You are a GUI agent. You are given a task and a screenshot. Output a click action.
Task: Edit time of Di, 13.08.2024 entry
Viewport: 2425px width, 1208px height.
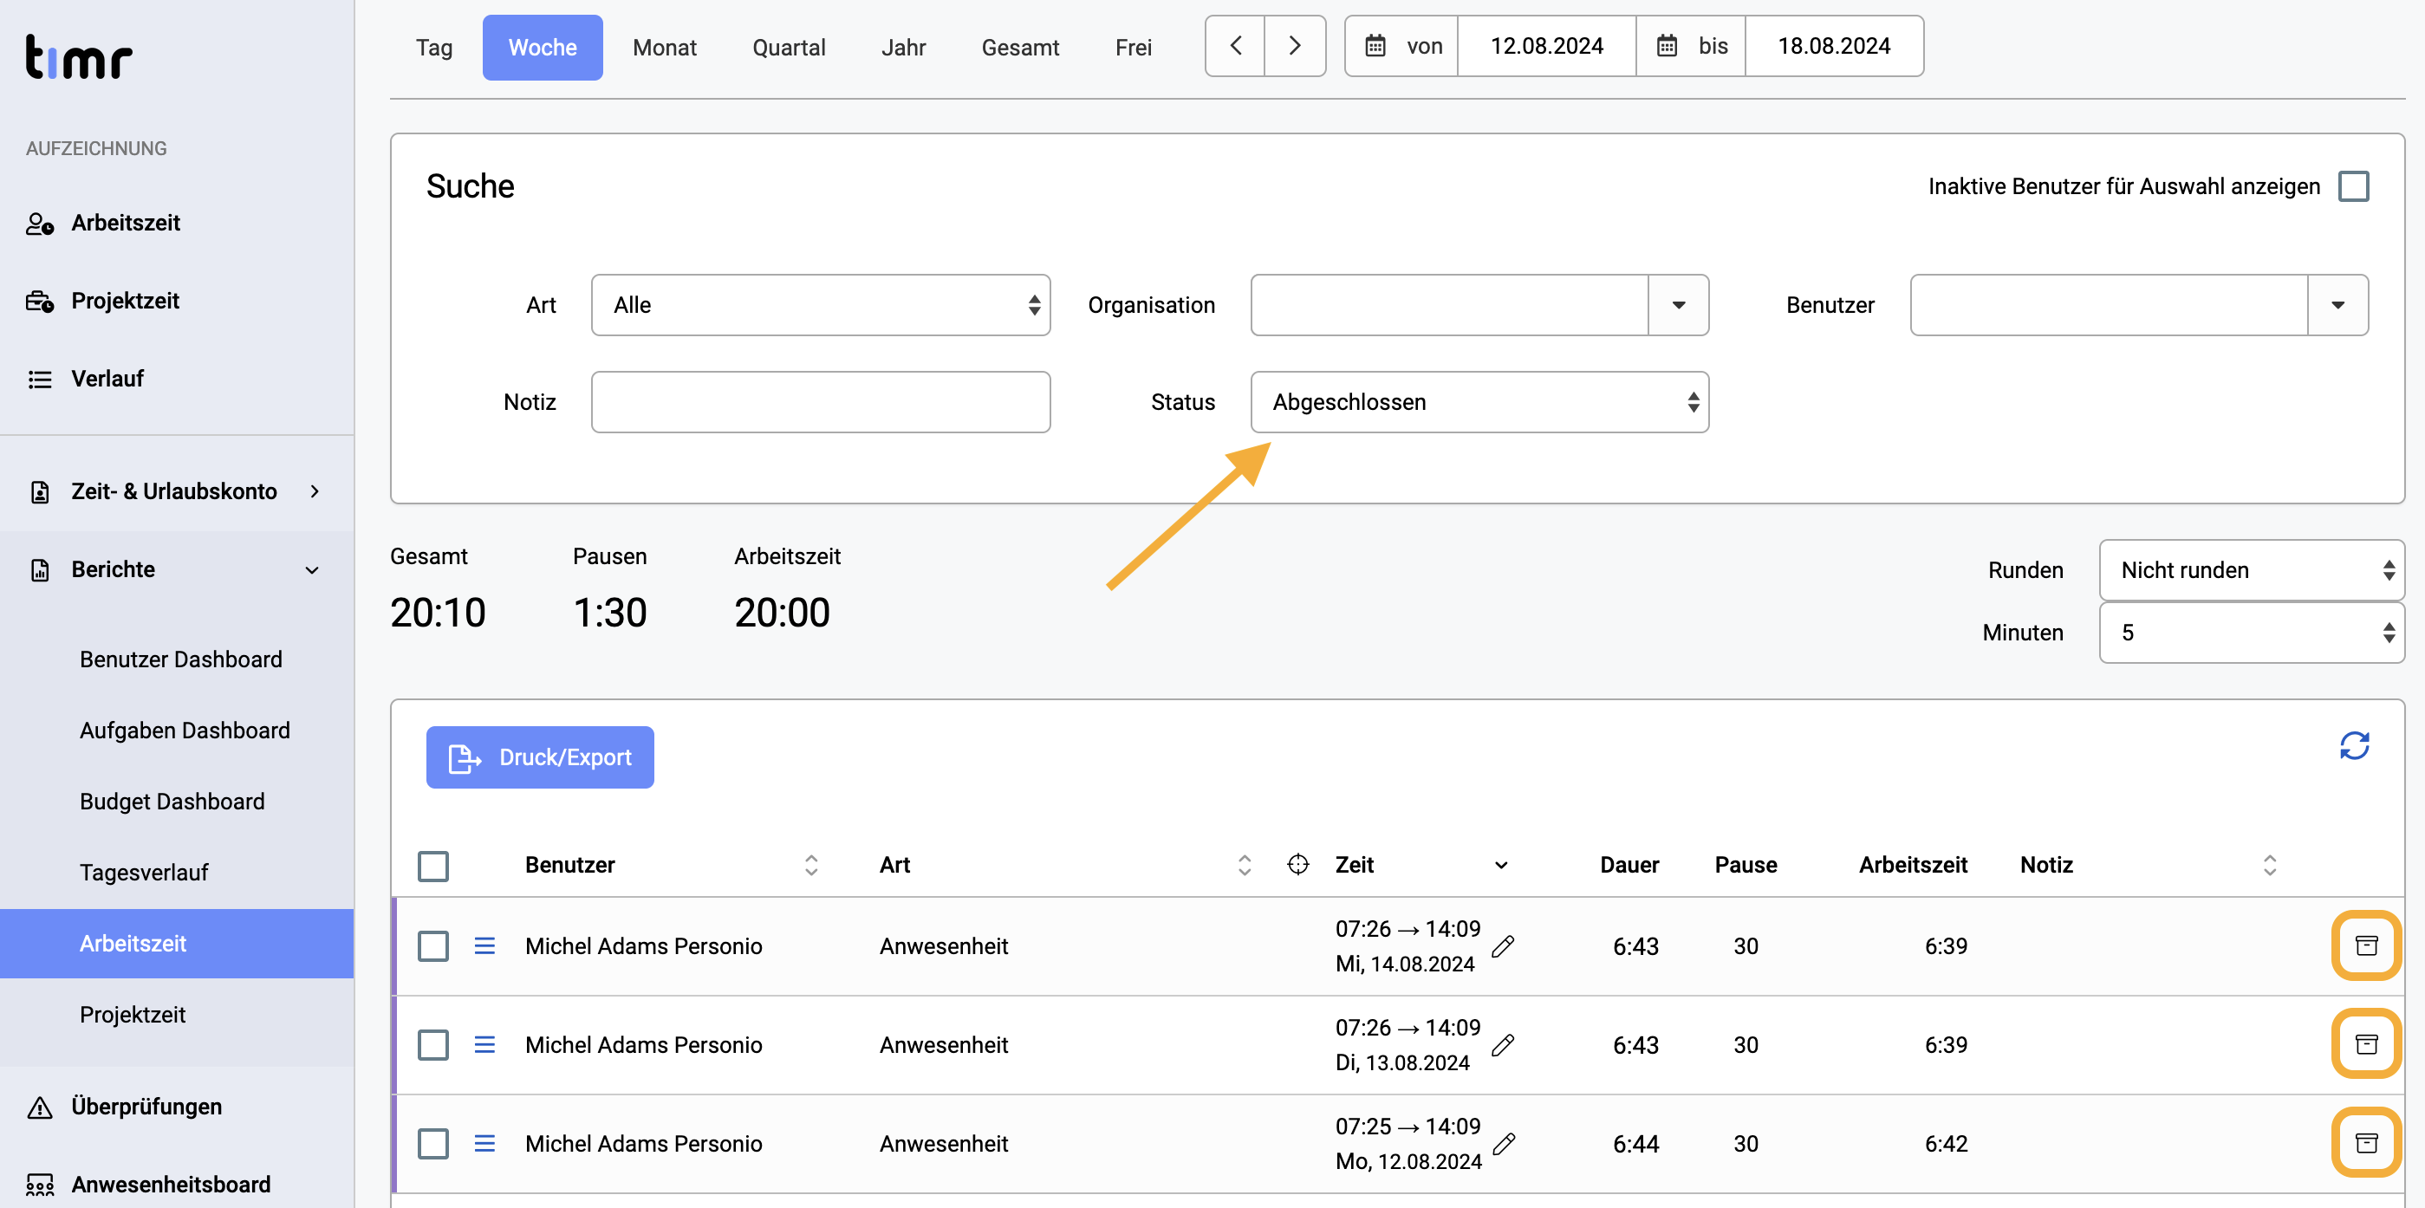(1504, 1044)
